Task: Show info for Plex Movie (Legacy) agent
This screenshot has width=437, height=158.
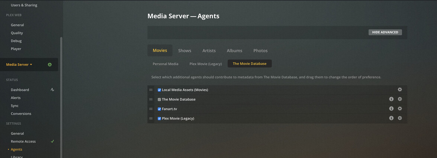Action: tap(391, 118)
